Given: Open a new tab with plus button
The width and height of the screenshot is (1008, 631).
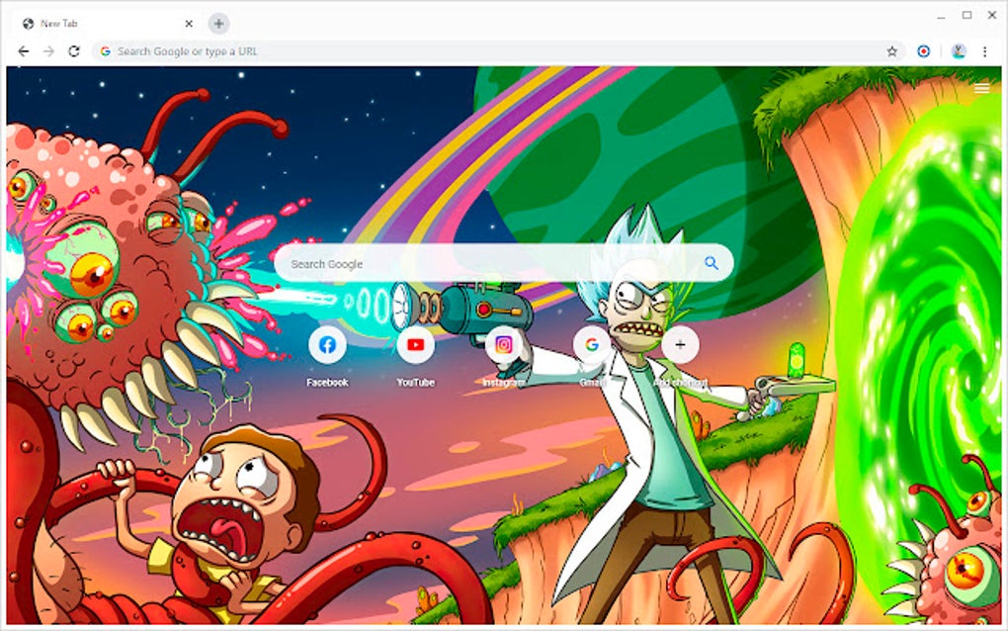Looking at the screenshot, I should pyautogui.click(x=218, y=24).
